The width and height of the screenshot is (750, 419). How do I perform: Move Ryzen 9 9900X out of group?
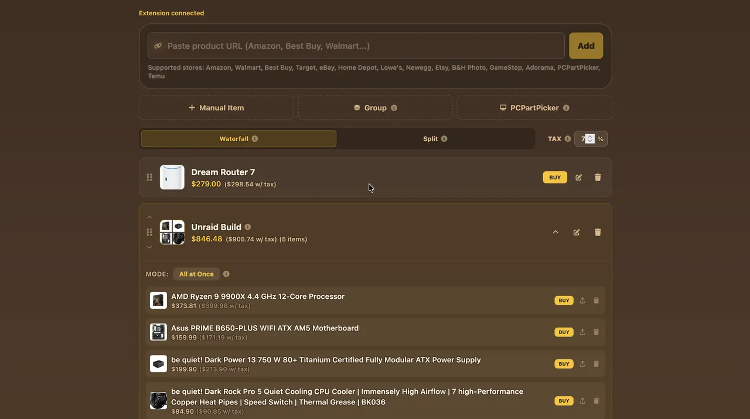(582, 301)
